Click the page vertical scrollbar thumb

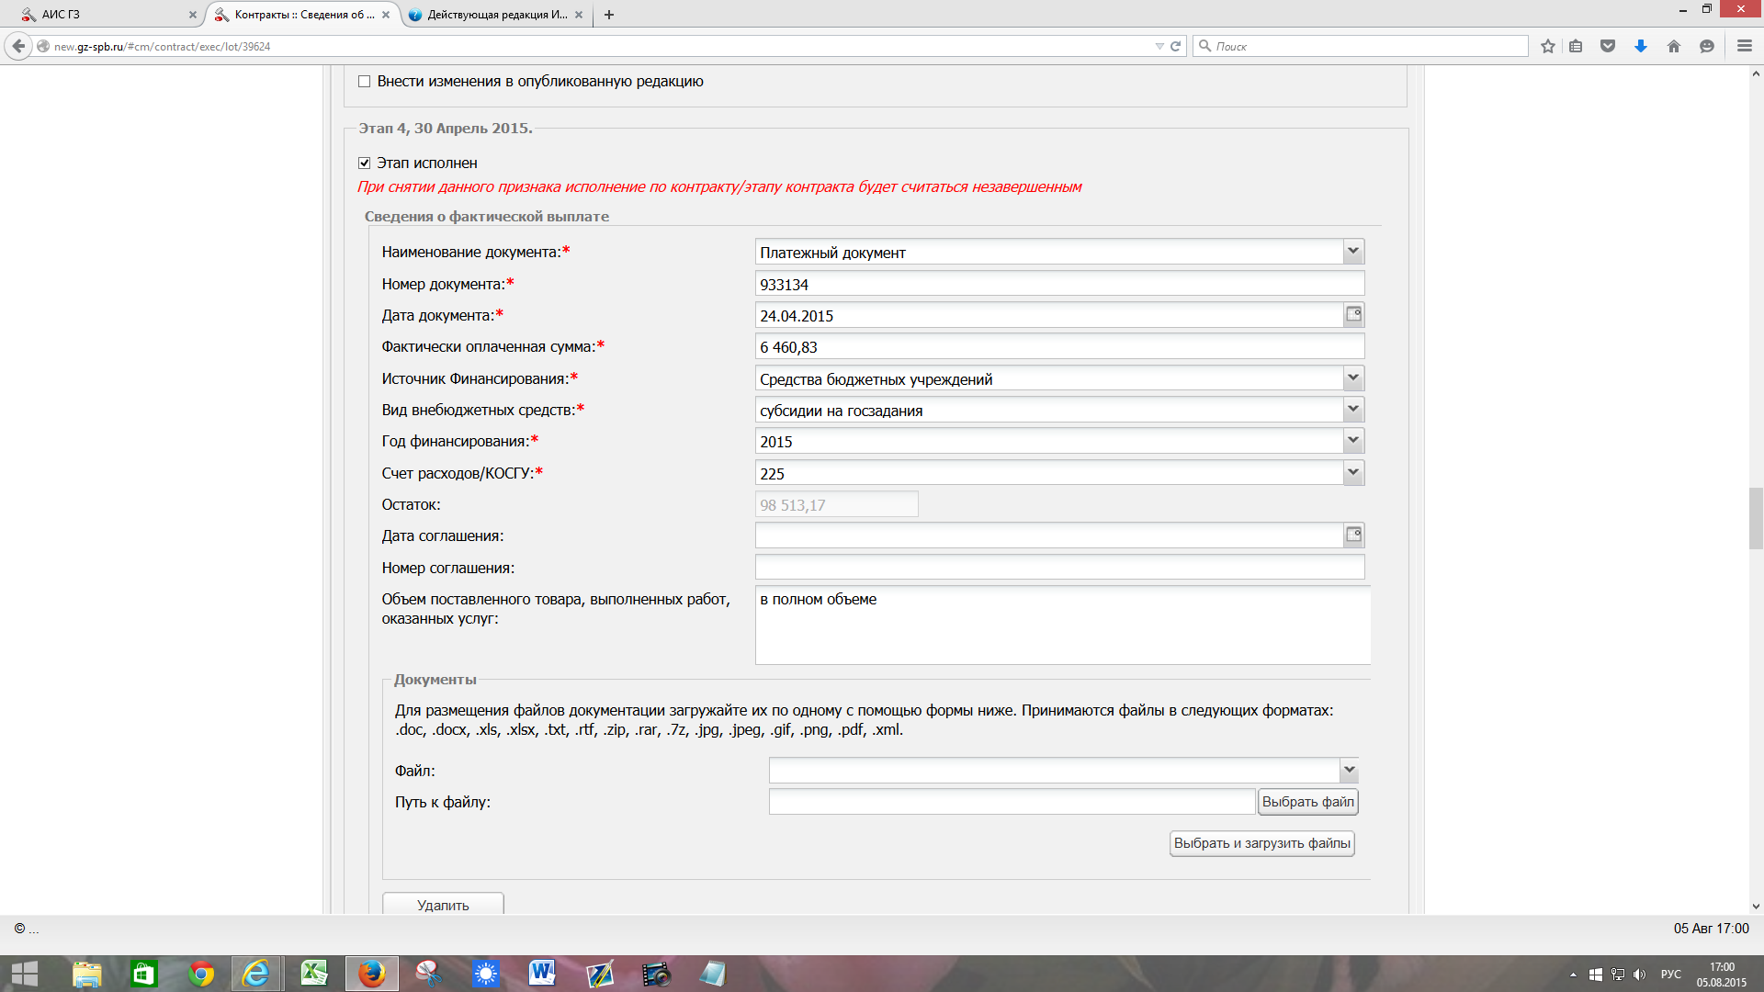point(1756,519)
